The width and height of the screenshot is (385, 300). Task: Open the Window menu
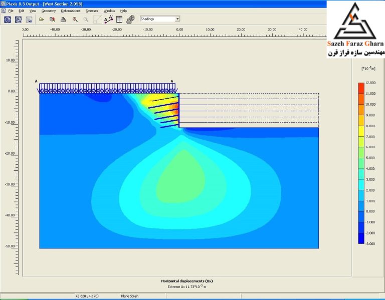coord(109,11)
